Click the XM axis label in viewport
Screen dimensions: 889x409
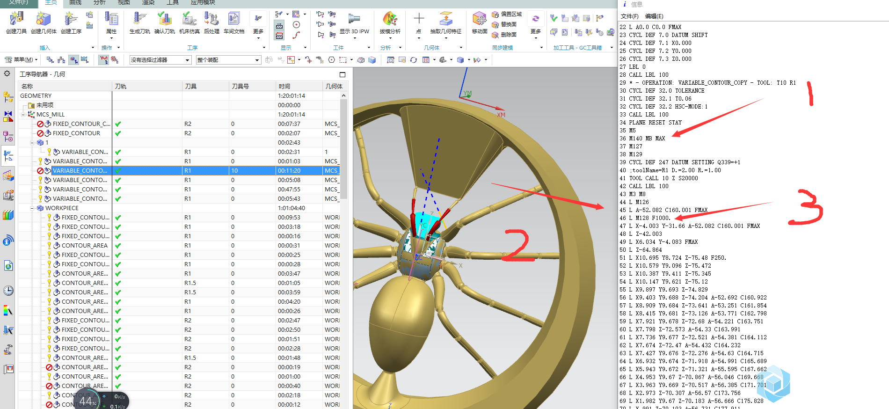[x=501, y=115]
